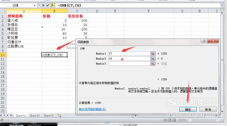Collapse dialog using the Number2 range selector
Screen dimensions: 227x126
tap(153, 59)
